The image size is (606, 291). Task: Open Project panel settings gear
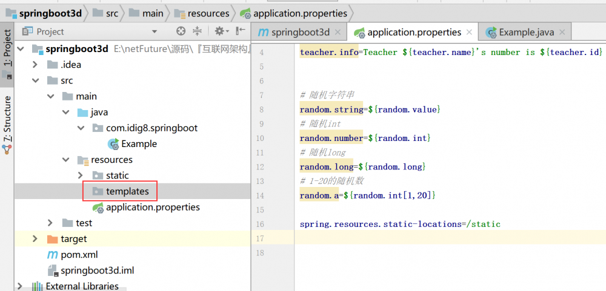(220, 31)
